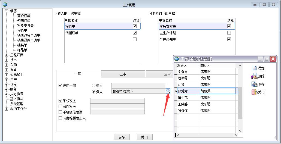Click the globe icon in 工作流 title bar
Screen dimensions: 281x144
5,4
